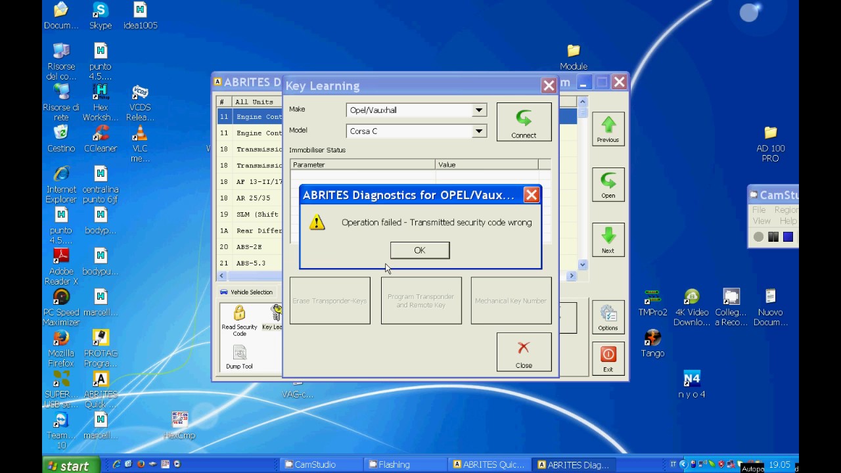Select the AR 25/35 unit row
This screenshot has height=473, width=841.
(x=250, y=198)
